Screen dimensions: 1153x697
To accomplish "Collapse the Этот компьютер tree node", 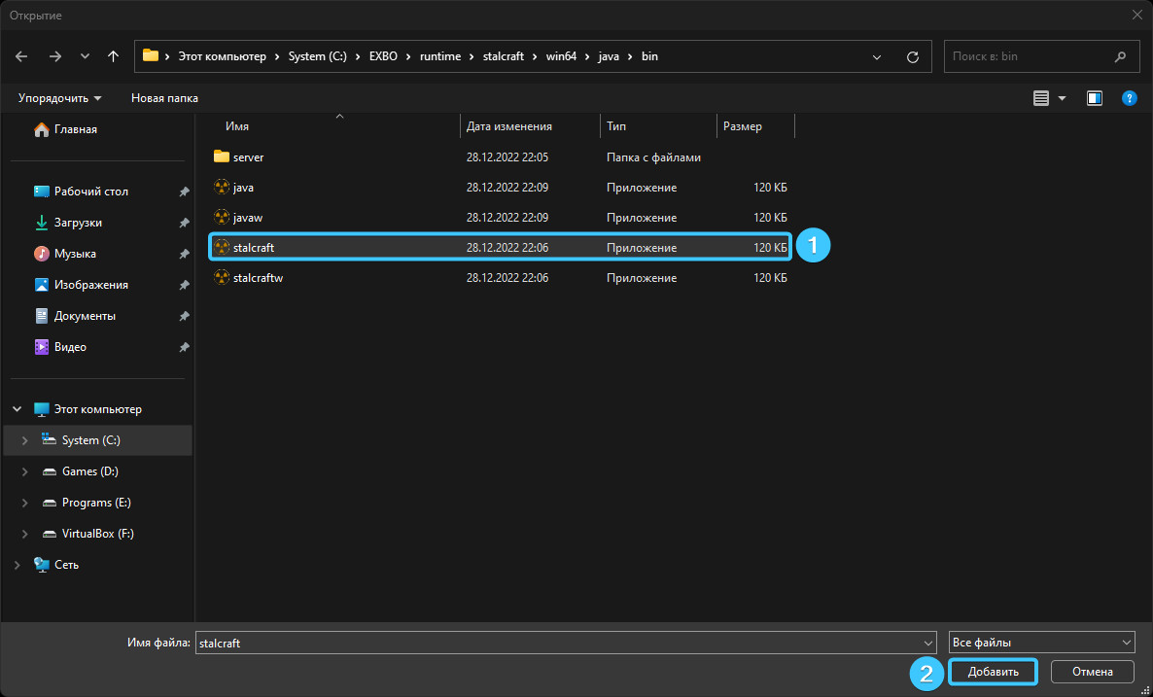I will coord(17,409).
